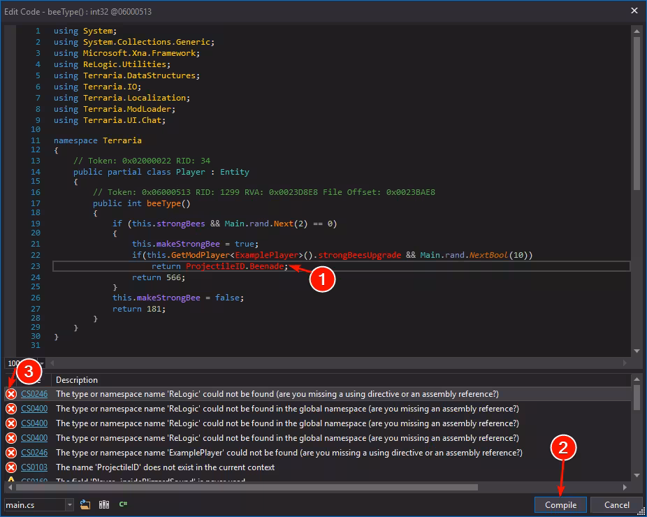Click the error list's scroll down arrow

637,475
